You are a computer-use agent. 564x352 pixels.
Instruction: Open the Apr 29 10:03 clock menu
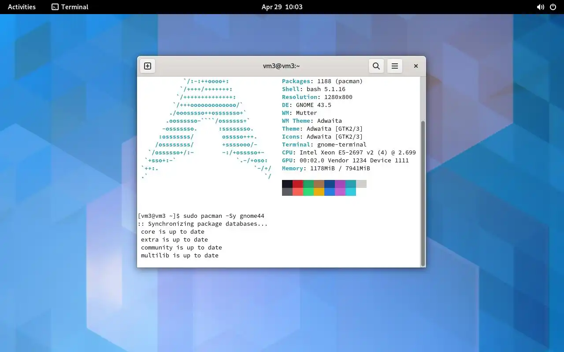click(x=282, y=7)
